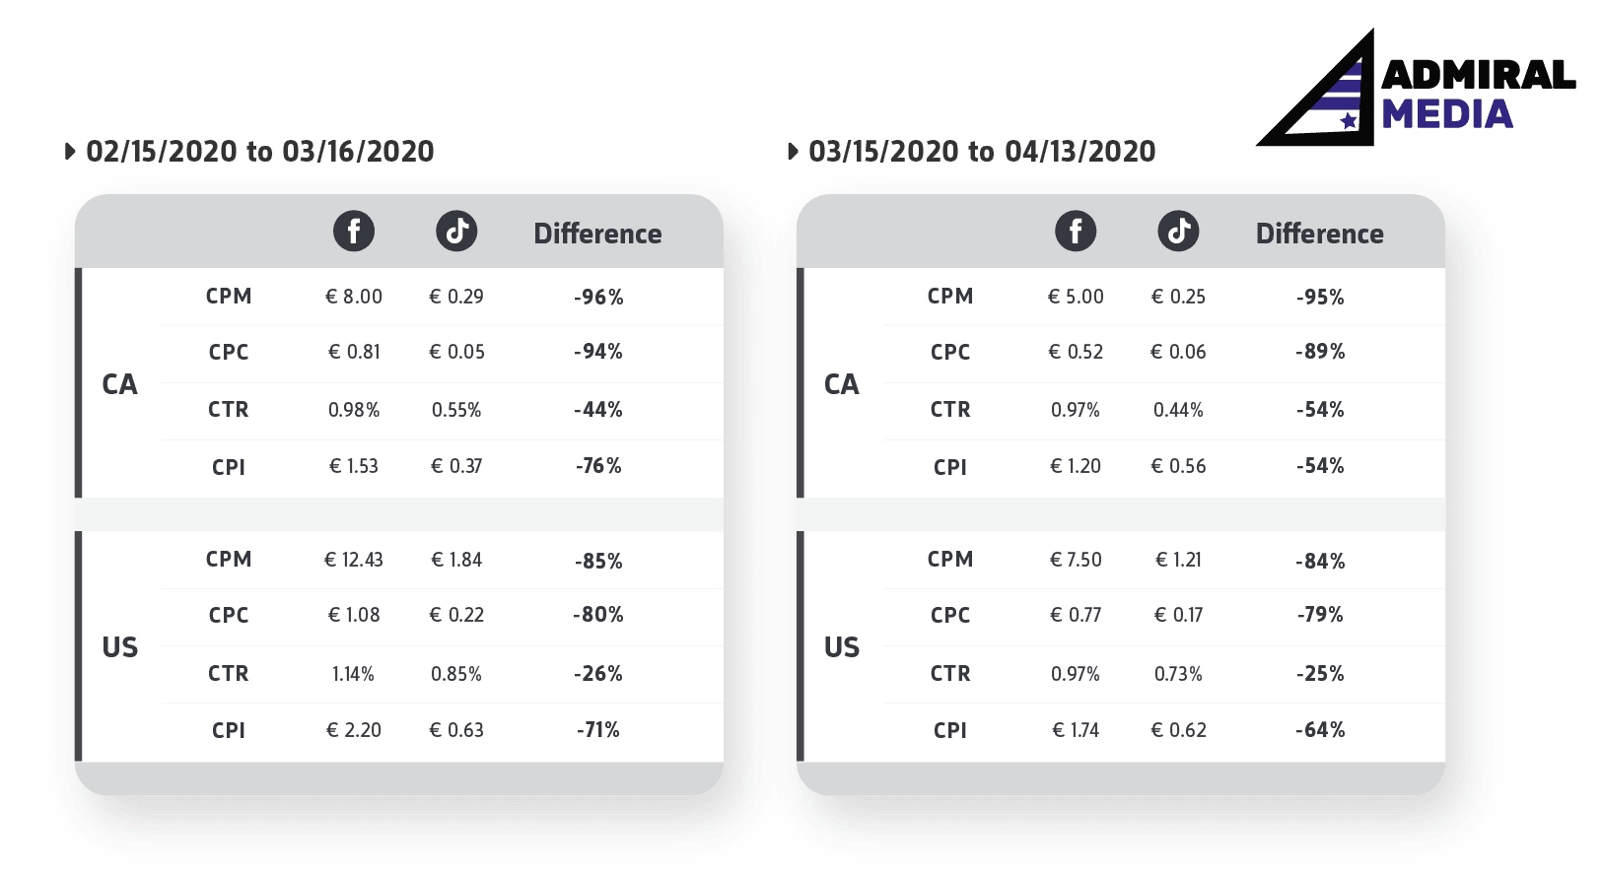Select the € 12.43 US CPM value
This screenshot has width=1602, height=874.
tap(354, 560)
